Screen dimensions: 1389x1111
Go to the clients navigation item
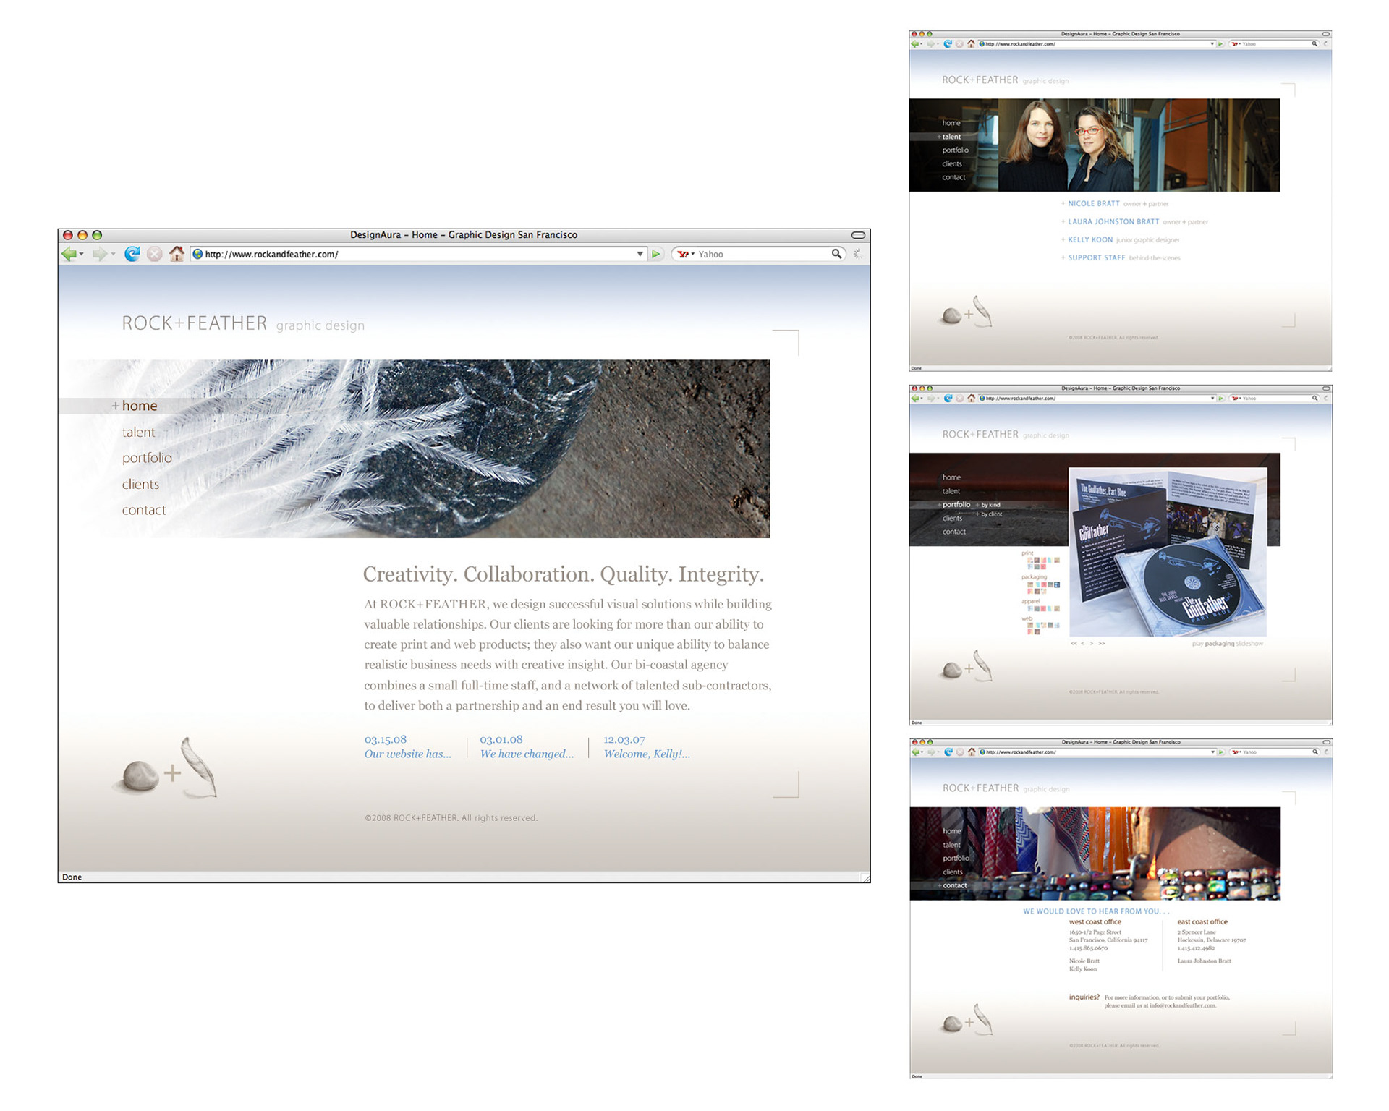[x=140, y=484]
